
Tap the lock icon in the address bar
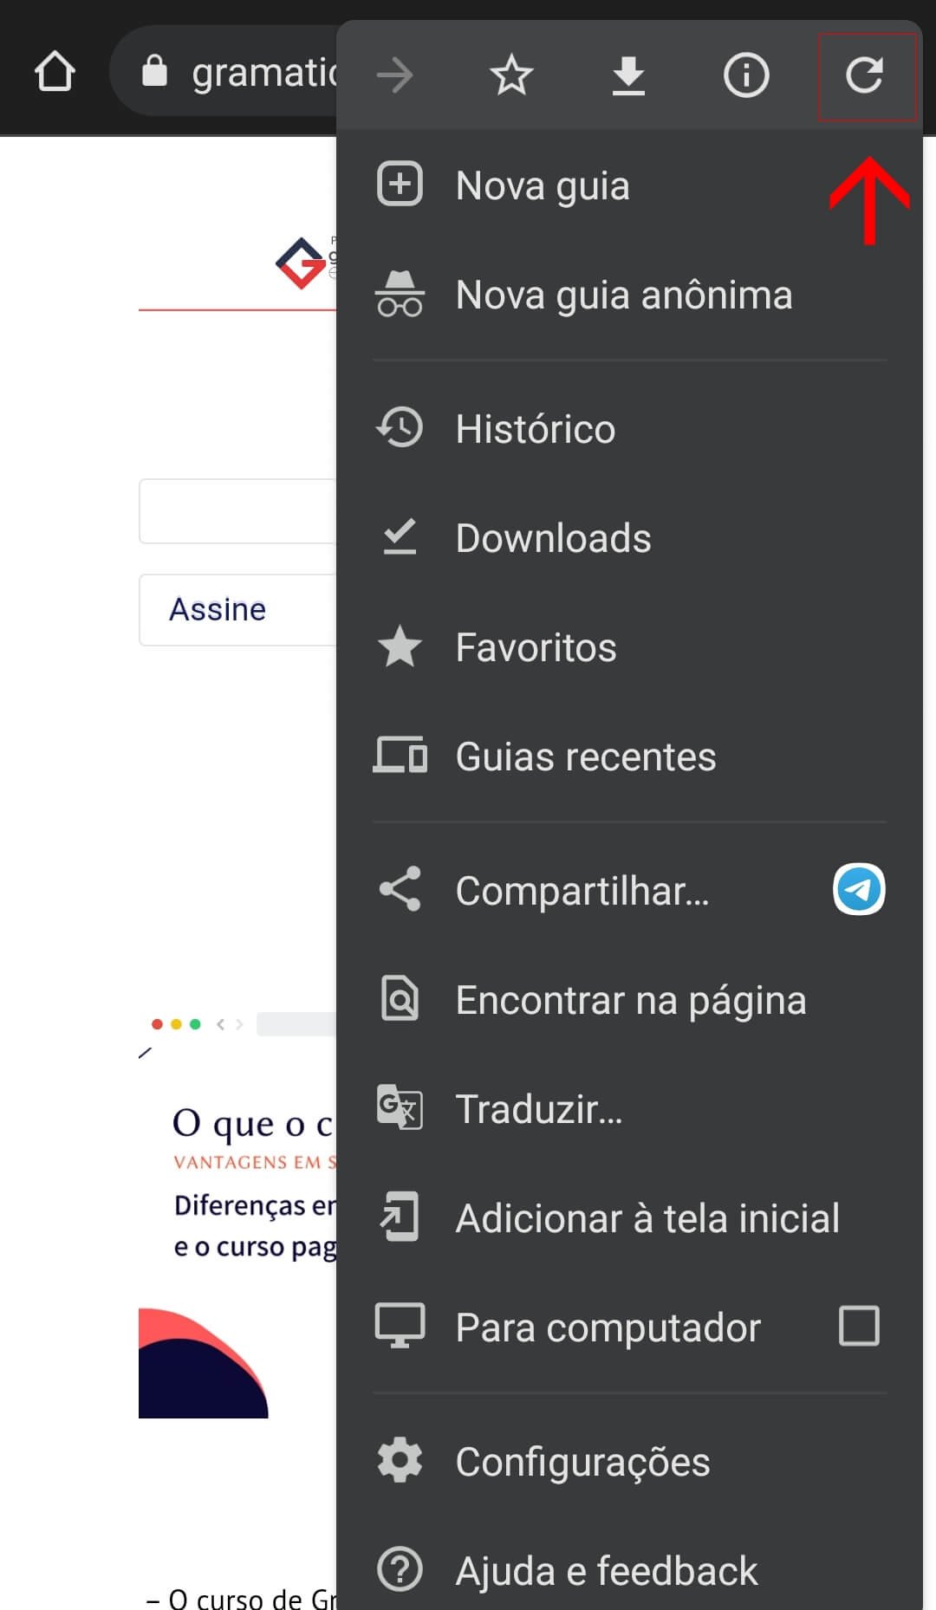(x=154, y=71)
